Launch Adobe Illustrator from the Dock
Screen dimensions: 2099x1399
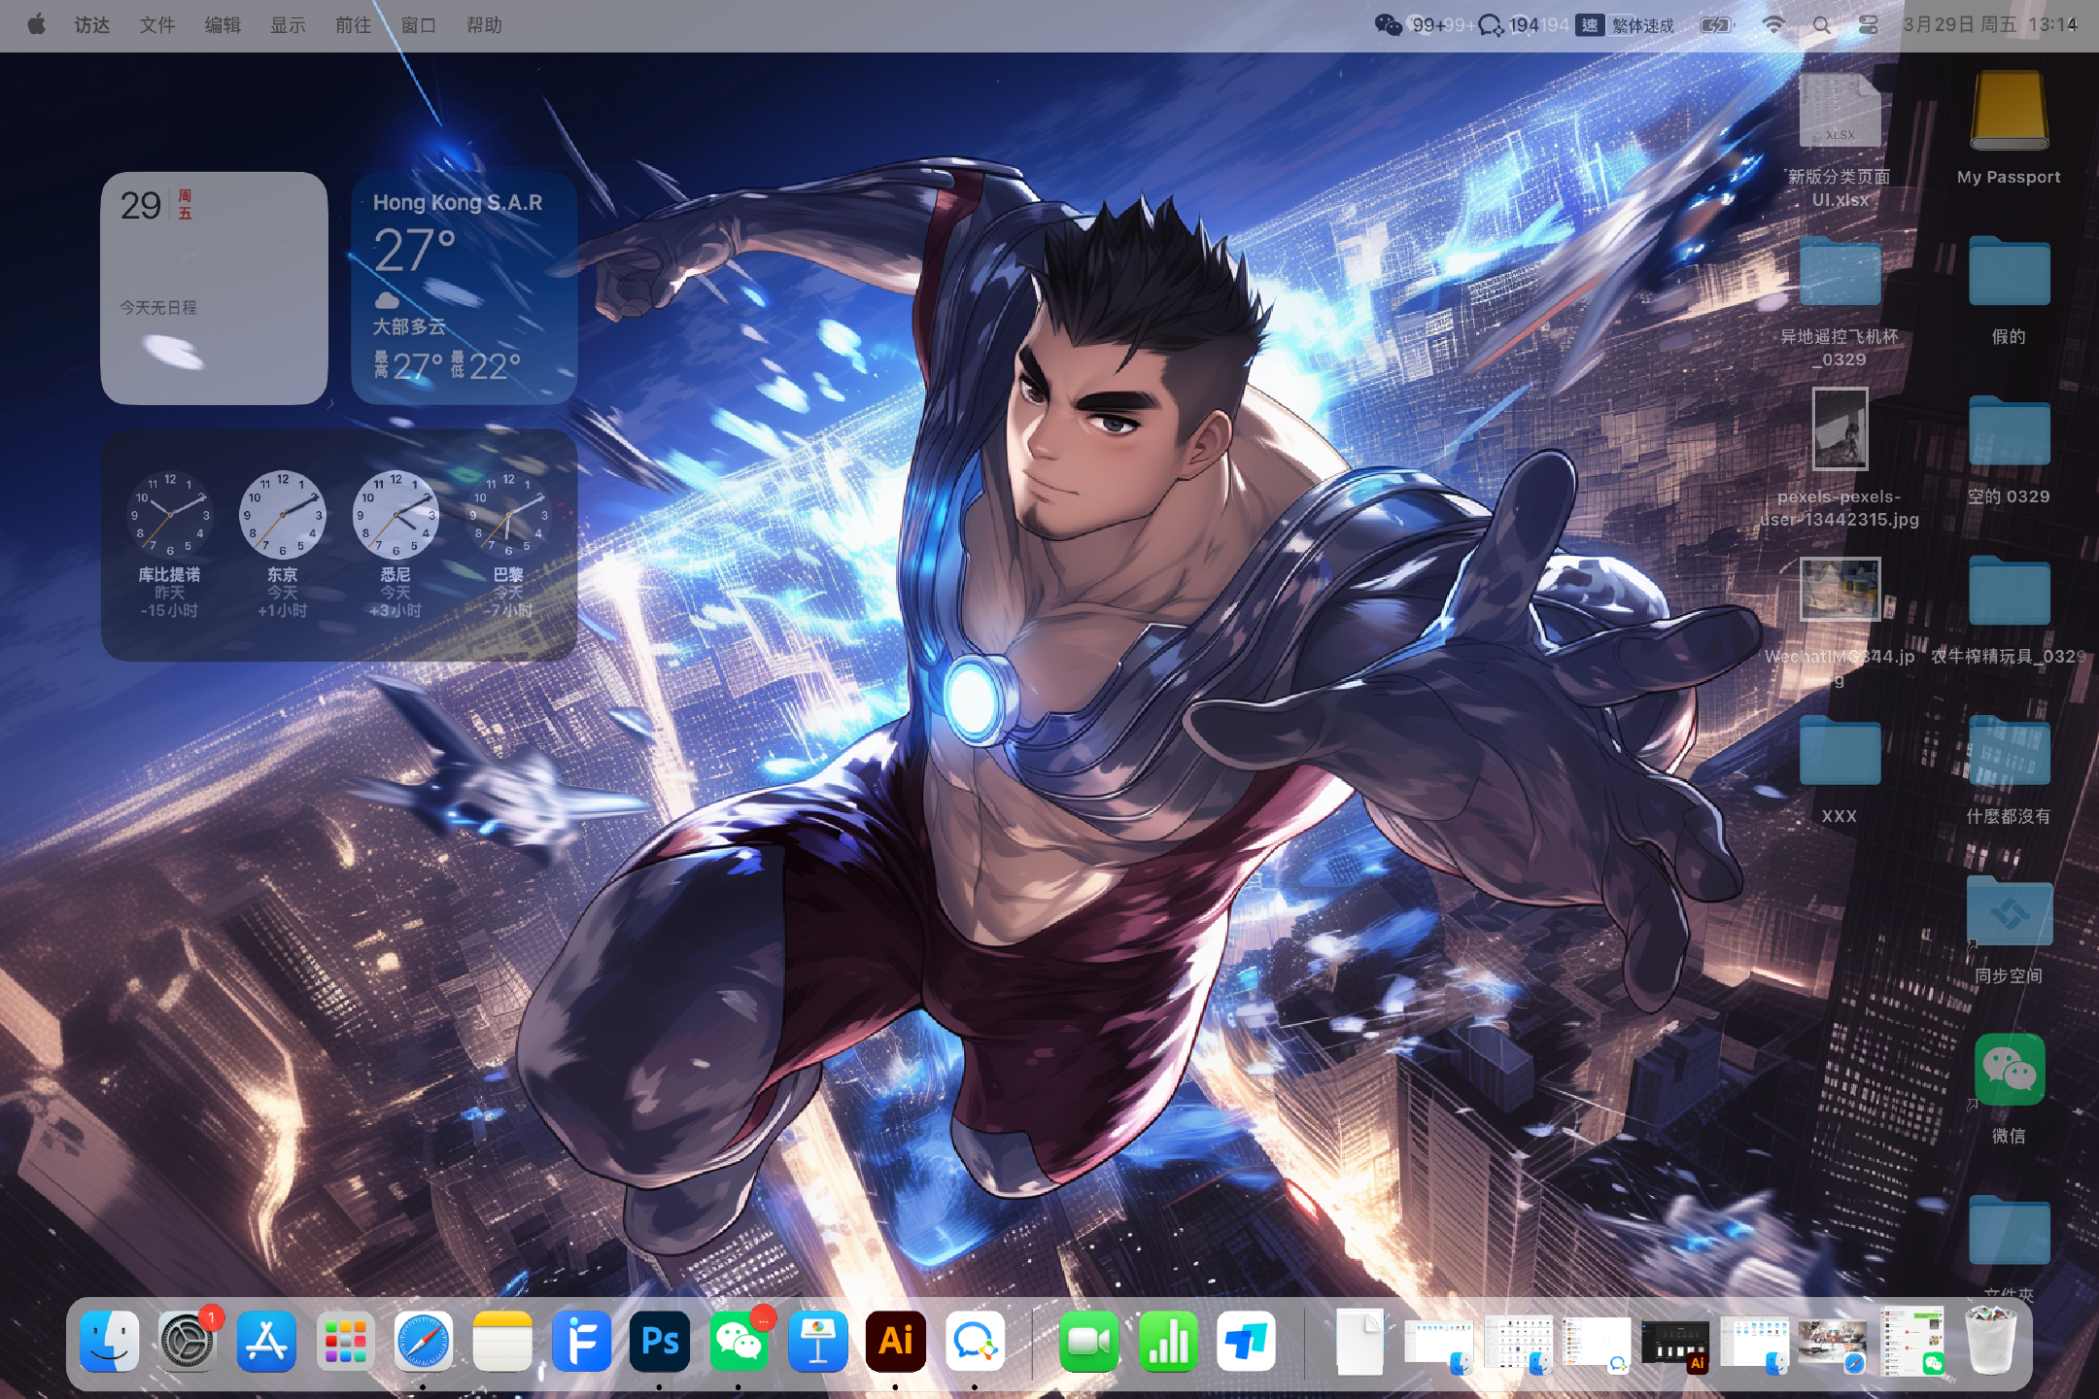coord(895,1342)
